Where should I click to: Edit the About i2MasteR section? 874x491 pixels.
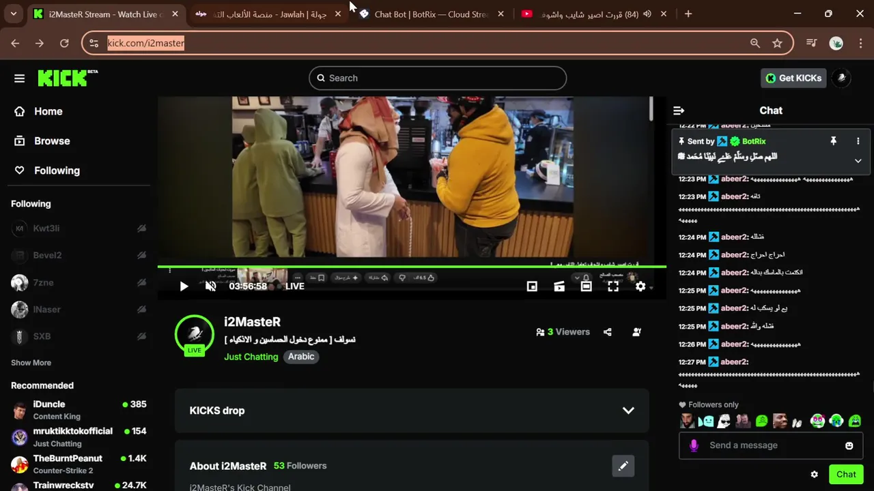[x=623, y=466]
